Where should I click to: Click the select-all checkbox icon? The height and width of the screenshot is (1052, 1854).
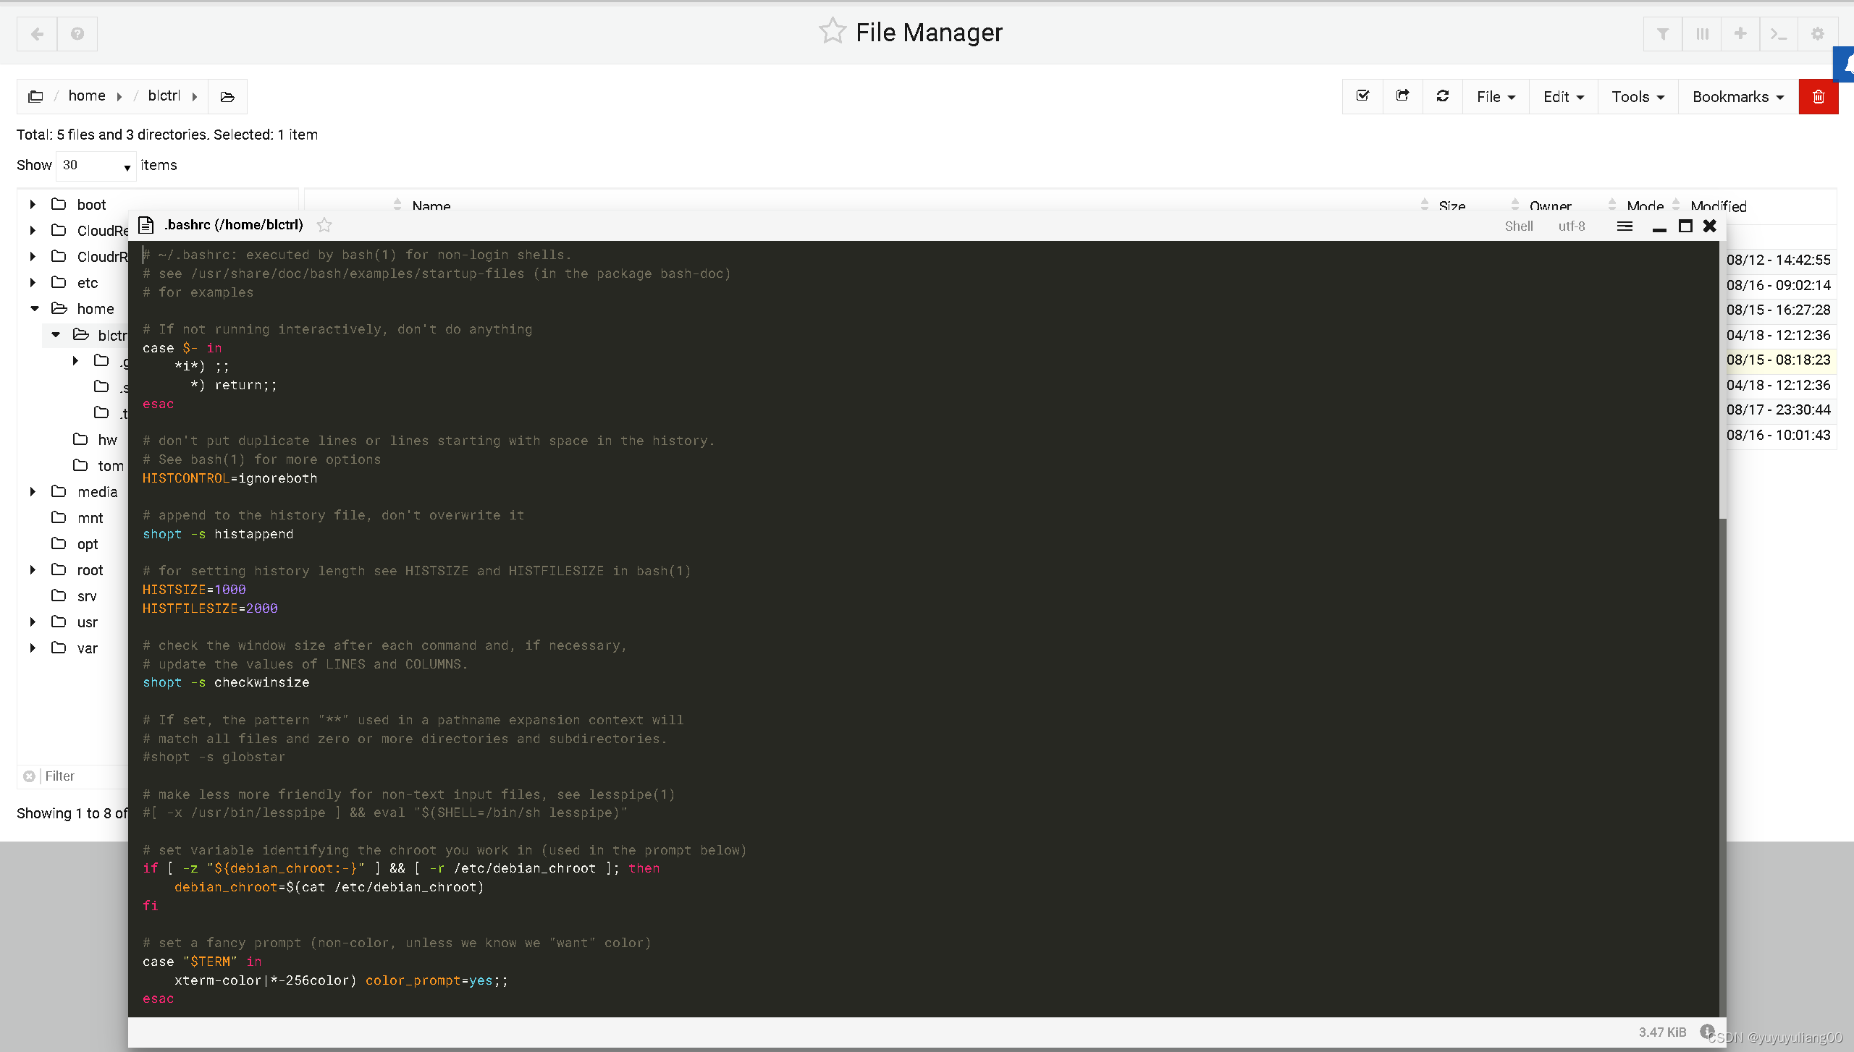pos(1362,96)
